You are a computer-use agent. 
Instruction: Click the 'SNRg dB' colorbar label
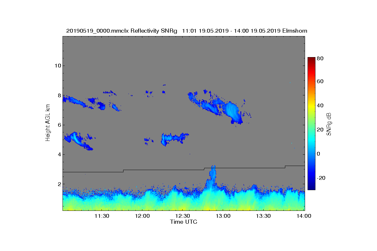point(329,124)
